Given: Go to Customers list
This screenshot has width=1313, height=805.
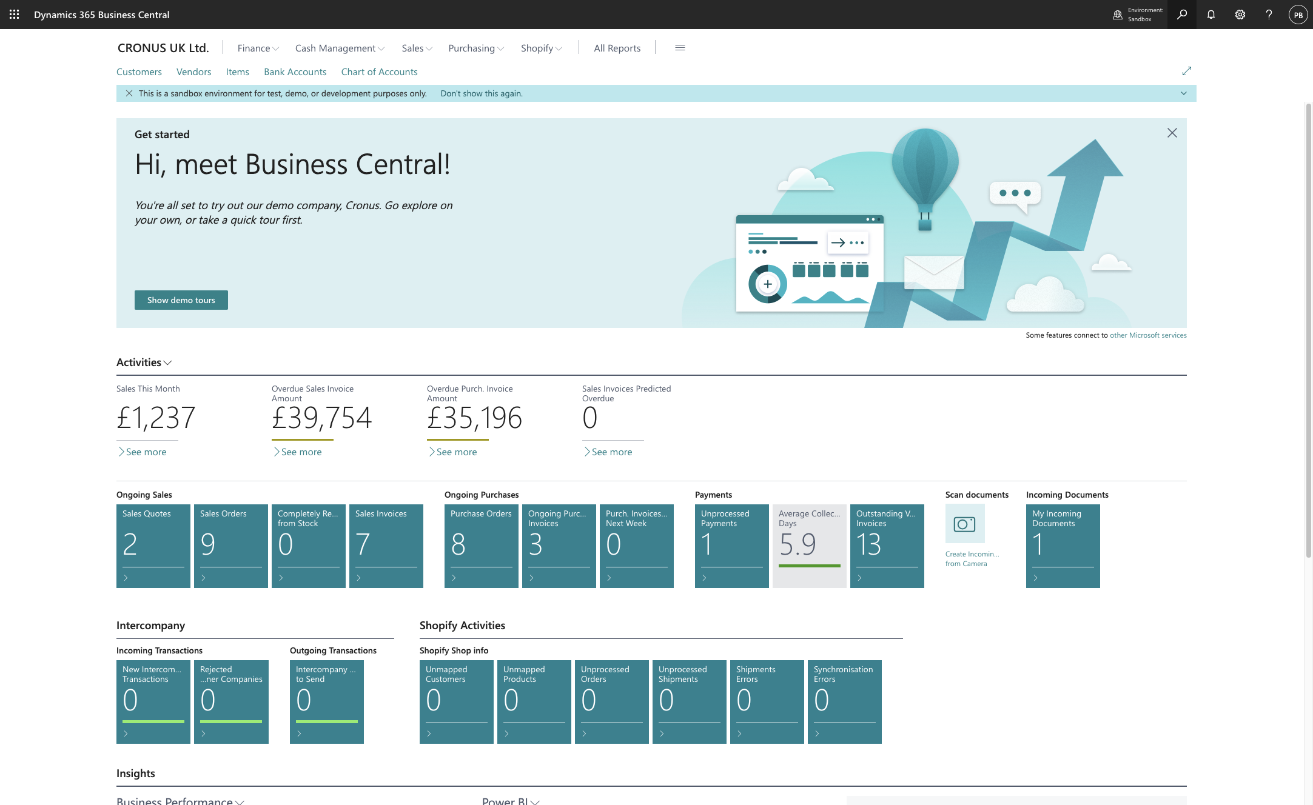Looking at the screenshot, I should click(139, 72).
